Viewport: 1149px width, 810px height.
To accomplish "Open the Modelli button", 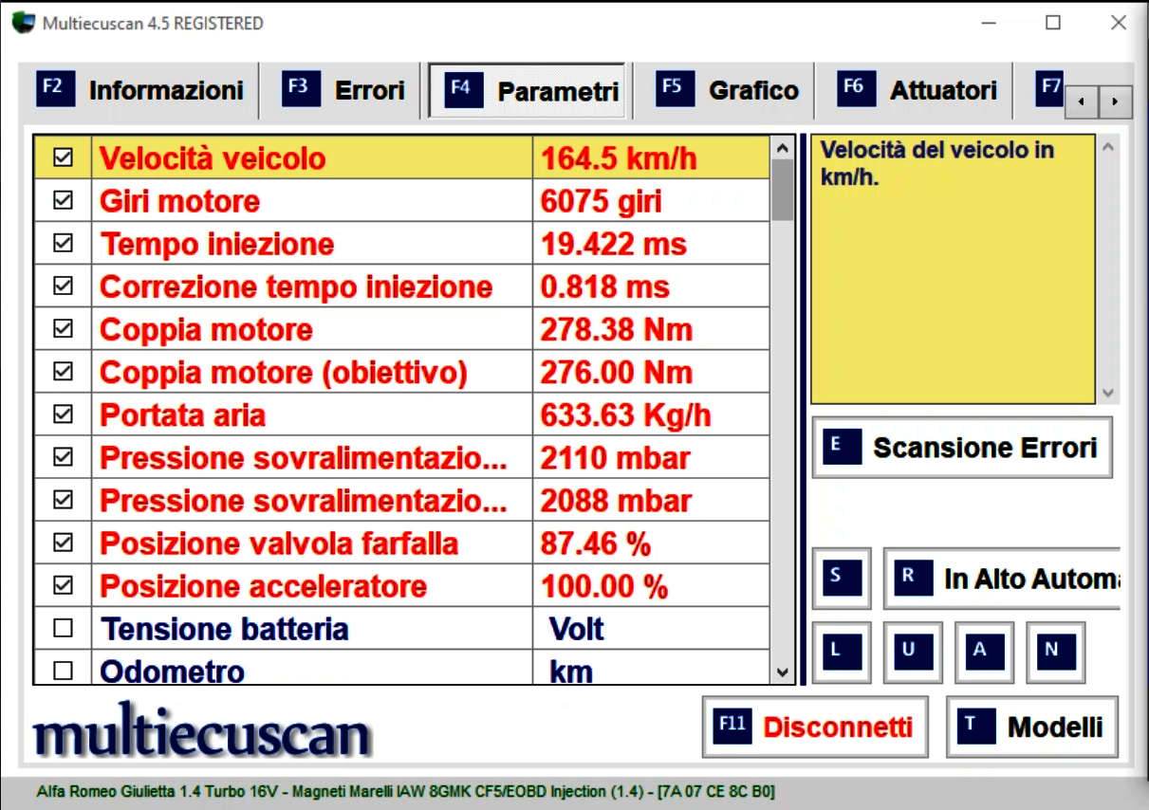I will (x=1031, y=727).
